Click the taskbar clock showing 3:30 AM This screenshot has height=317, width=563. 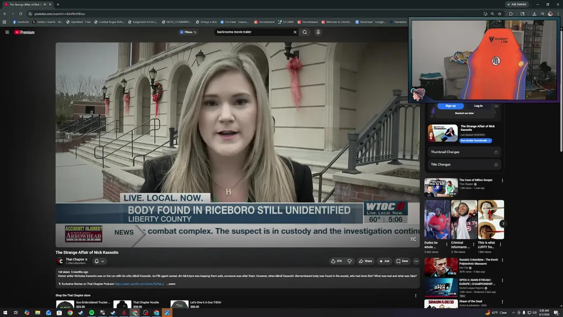pyautogui.click(x=544, y=313)
